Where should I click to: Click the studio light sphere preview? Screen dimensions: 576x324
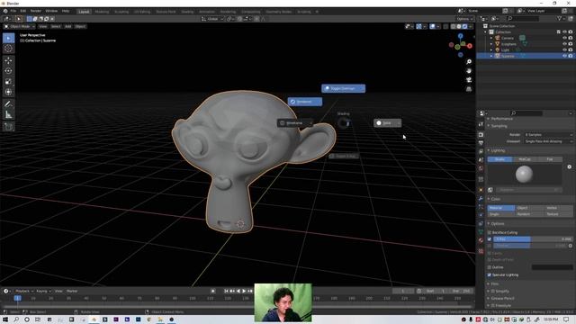(x=524, y=174)
